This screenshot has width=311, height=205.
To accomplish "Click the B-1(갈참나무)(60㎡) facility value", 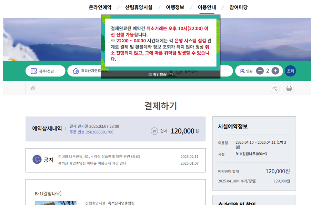I will click(251, 154).
